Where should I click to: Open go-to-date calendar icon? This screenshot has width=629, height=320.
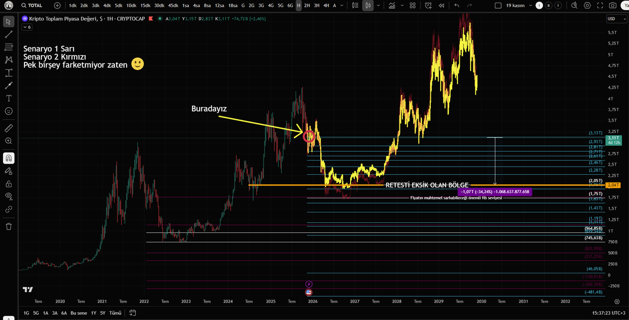133,313
